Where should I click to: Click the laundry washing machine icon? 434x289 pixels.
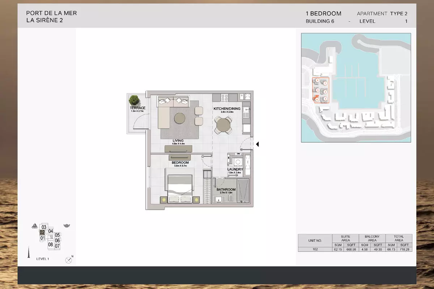[237, 162]
